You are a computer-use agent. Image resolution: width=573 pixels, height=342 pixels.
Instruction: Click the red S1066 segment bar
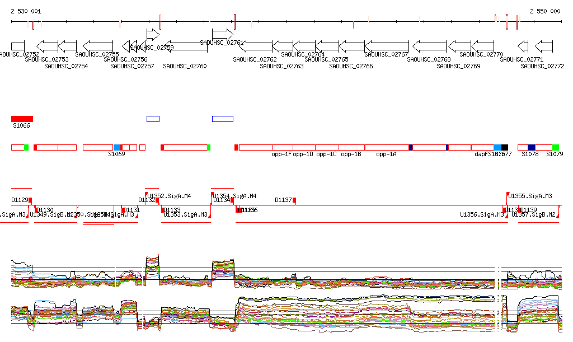pyautogui.click(x=22, y=119)
